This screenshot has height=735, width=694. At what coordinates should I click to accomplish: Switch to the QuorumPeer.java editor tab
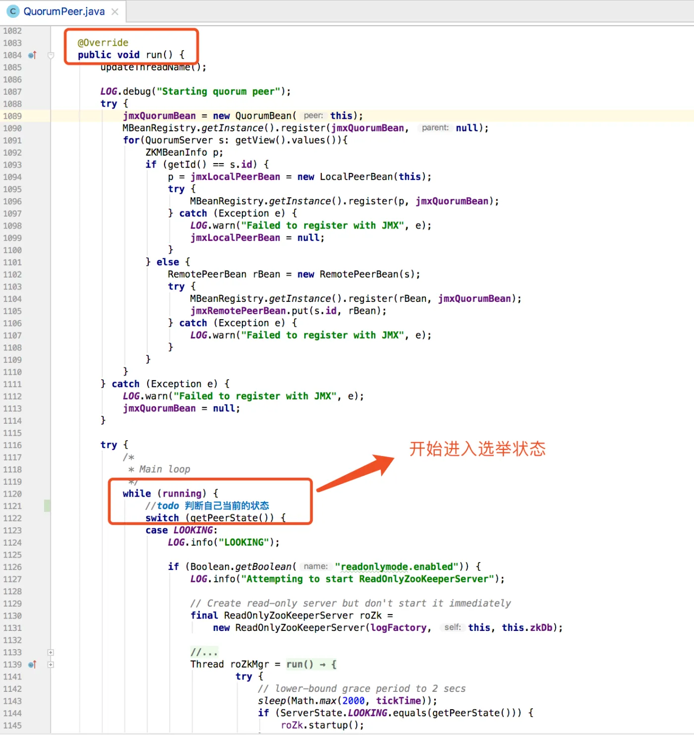point(63,11)
